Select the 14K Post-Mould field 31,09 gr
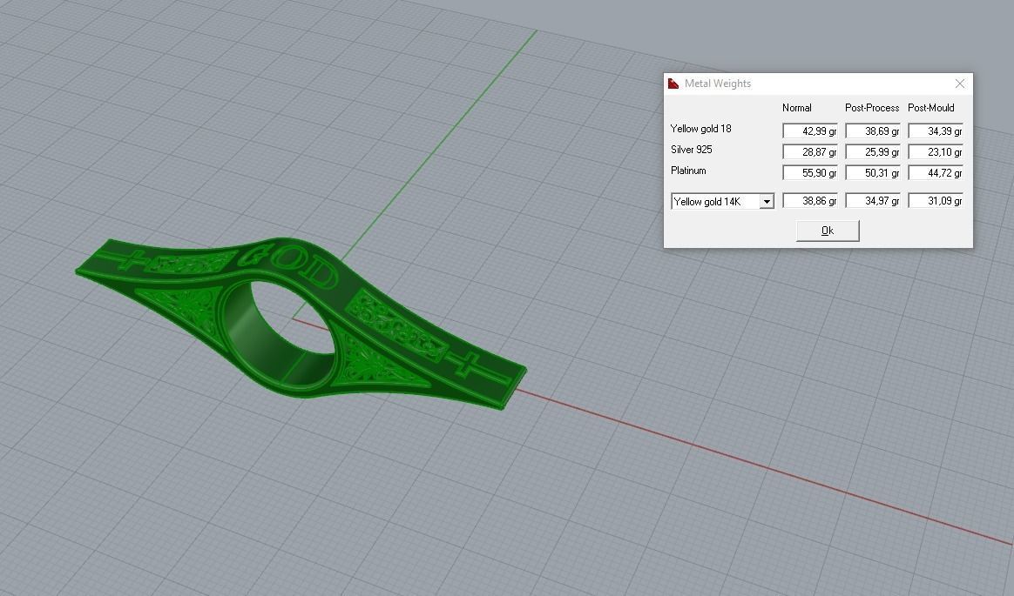Viewport: 1014px width, 596px height. pyautogui.click(x=935, y=201)
